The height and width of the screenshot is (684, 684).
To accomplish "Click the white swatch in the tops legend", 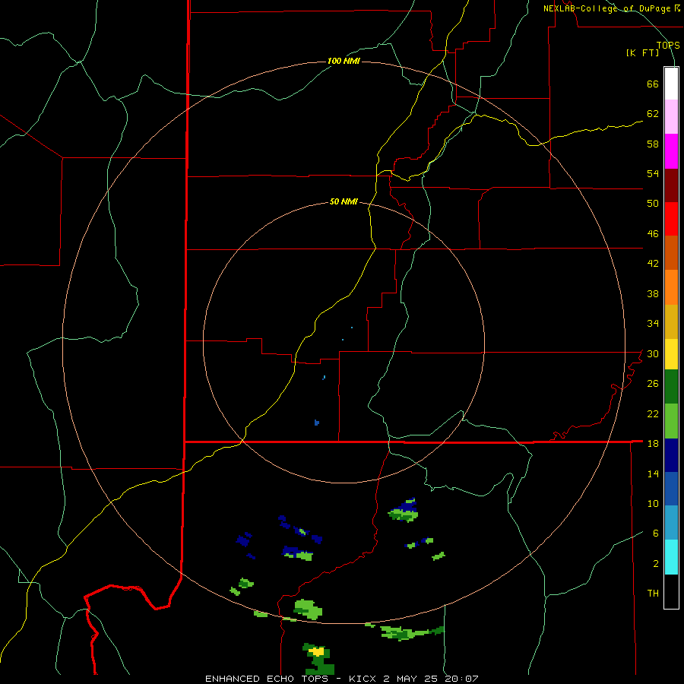I will pyautogui.click(x=671, y=84).
